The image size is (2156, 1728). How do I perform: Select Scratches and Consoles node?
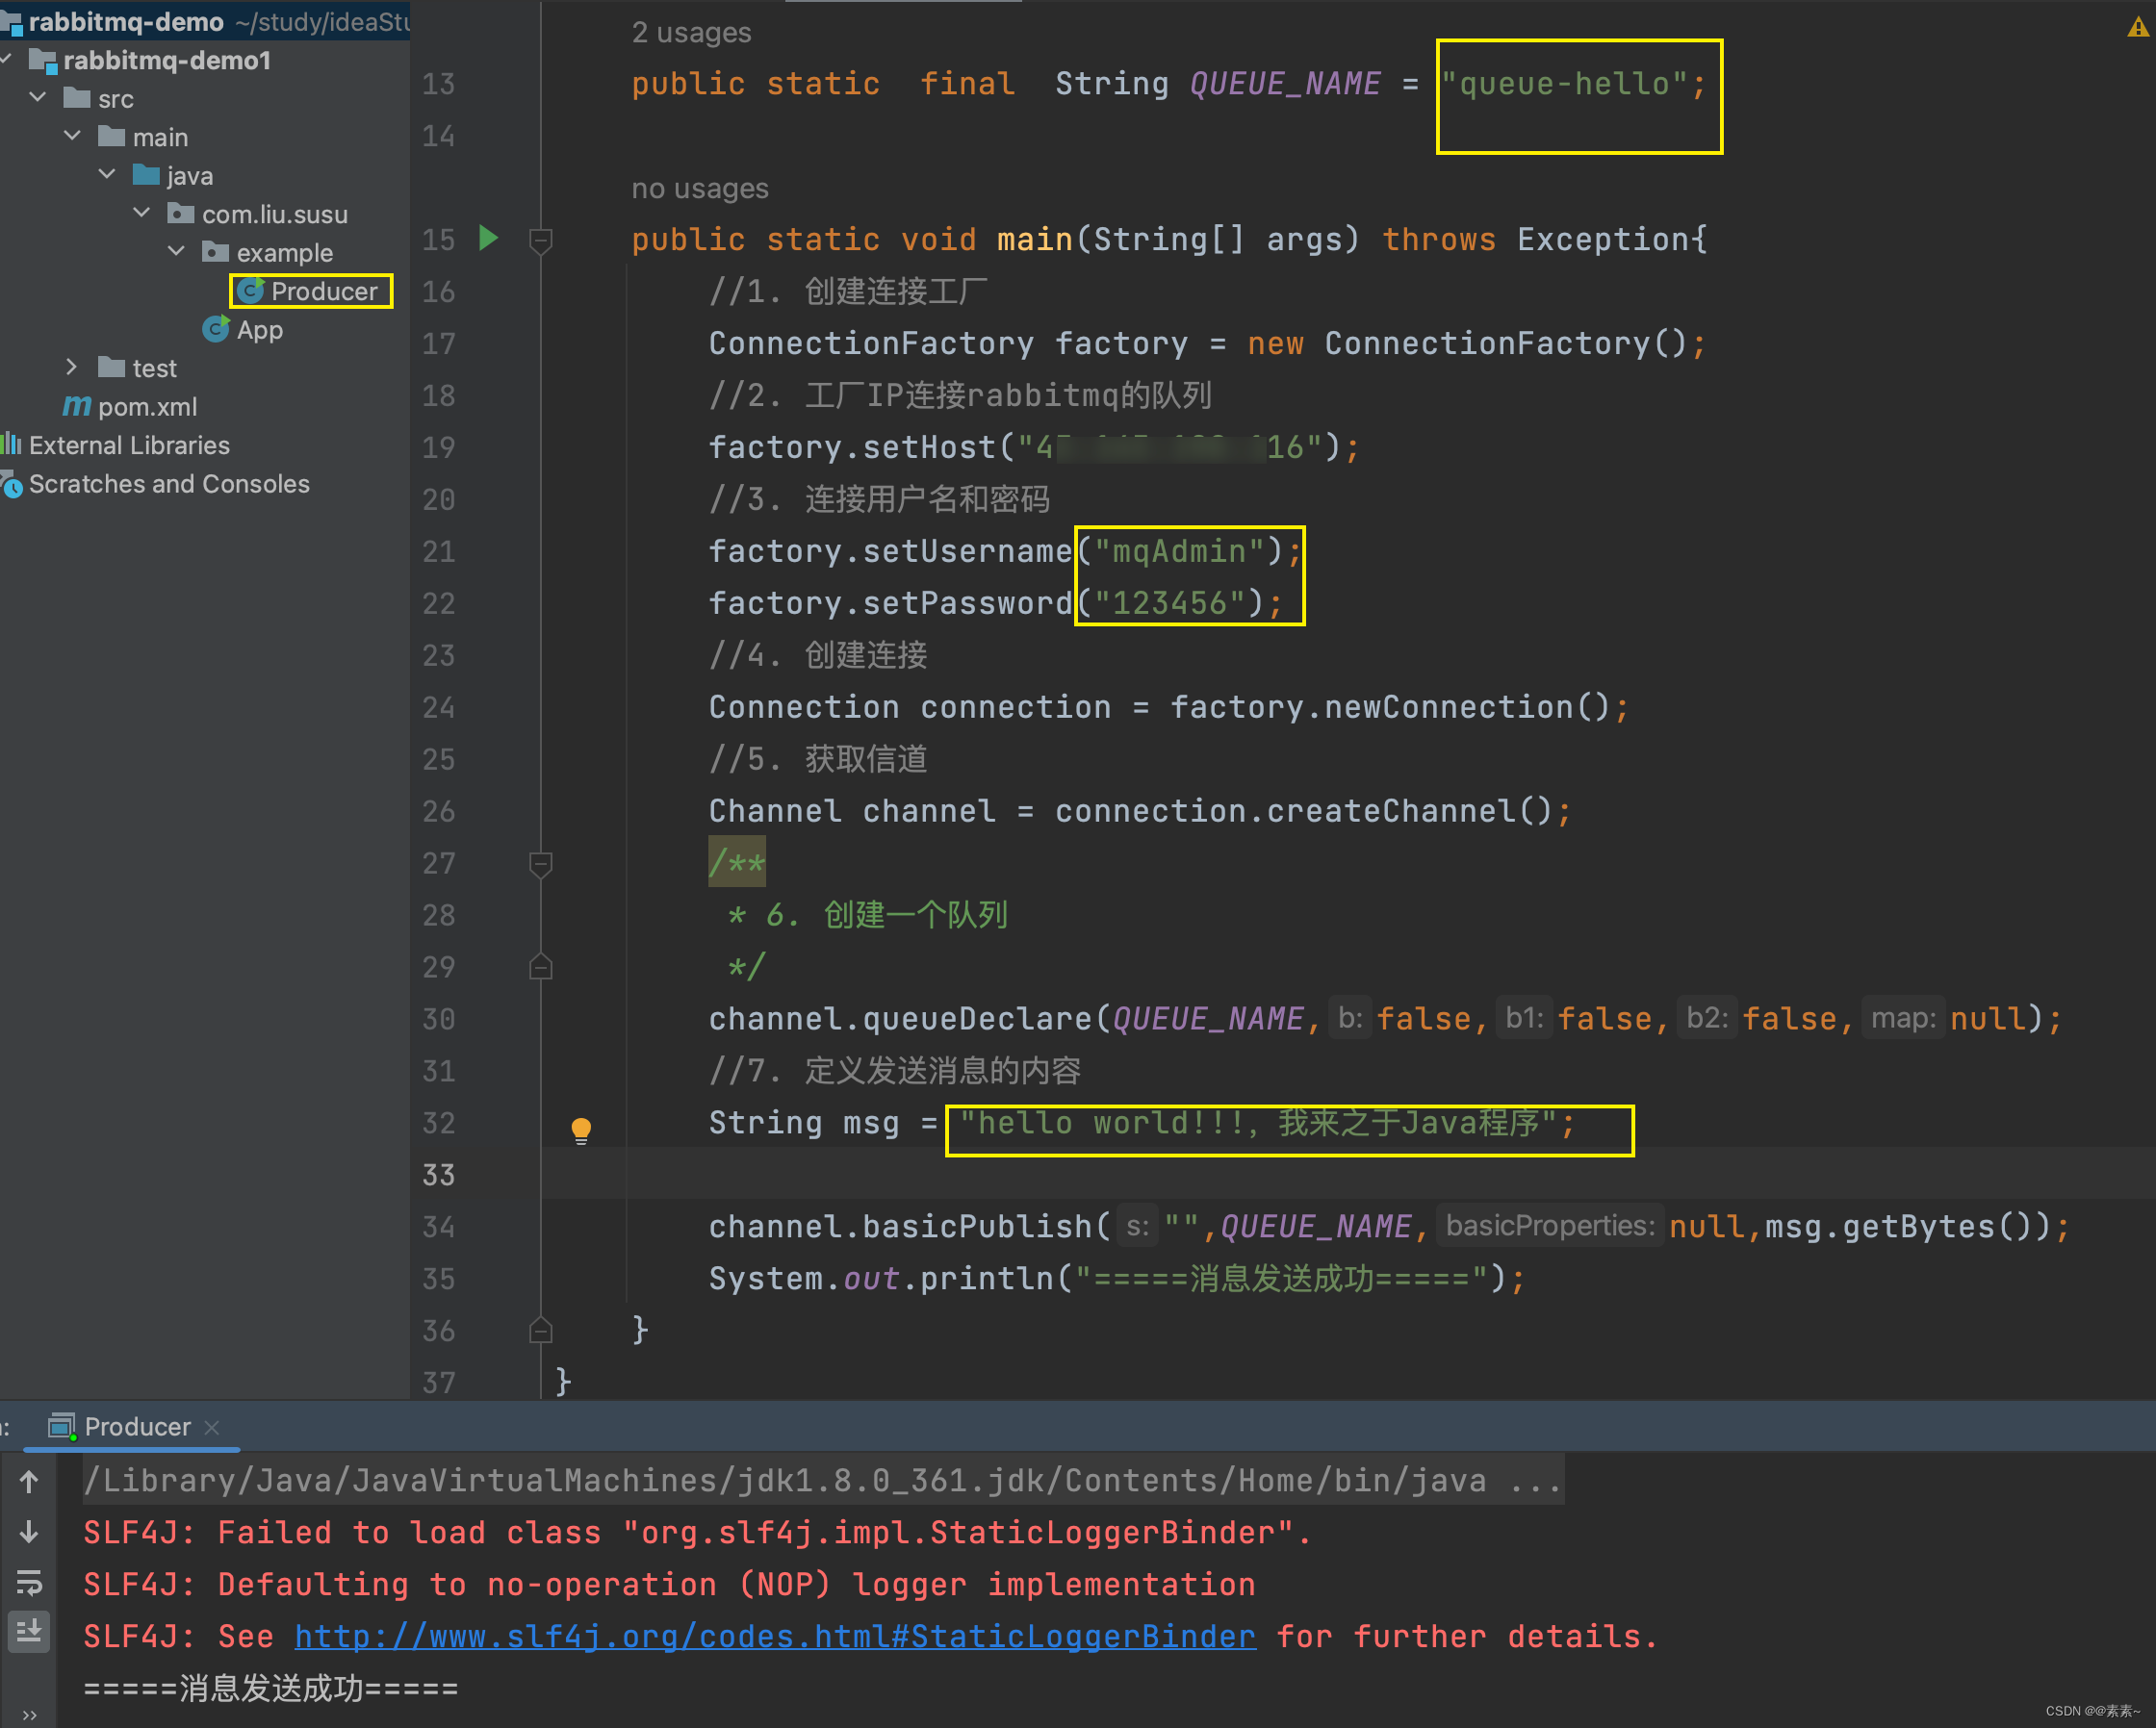click(169, 484)
